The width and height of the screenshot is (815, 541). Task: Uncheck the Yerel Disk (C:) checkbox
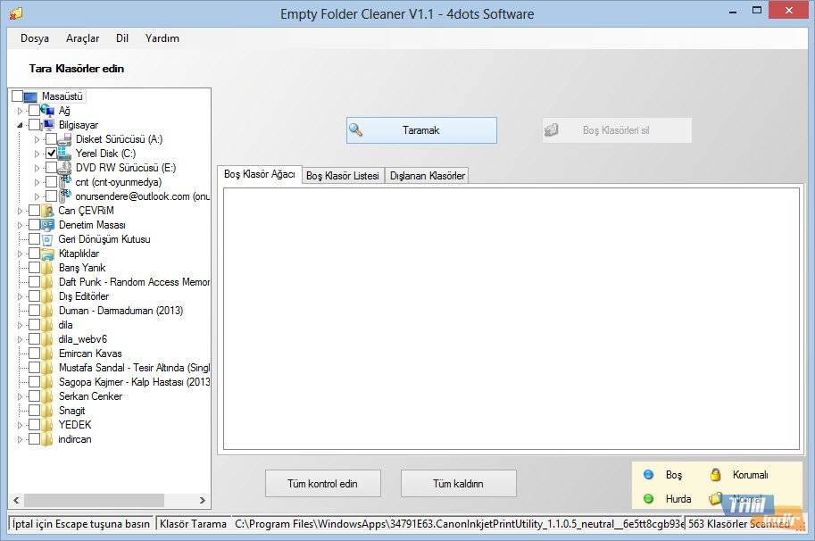(x=51, y=154)
